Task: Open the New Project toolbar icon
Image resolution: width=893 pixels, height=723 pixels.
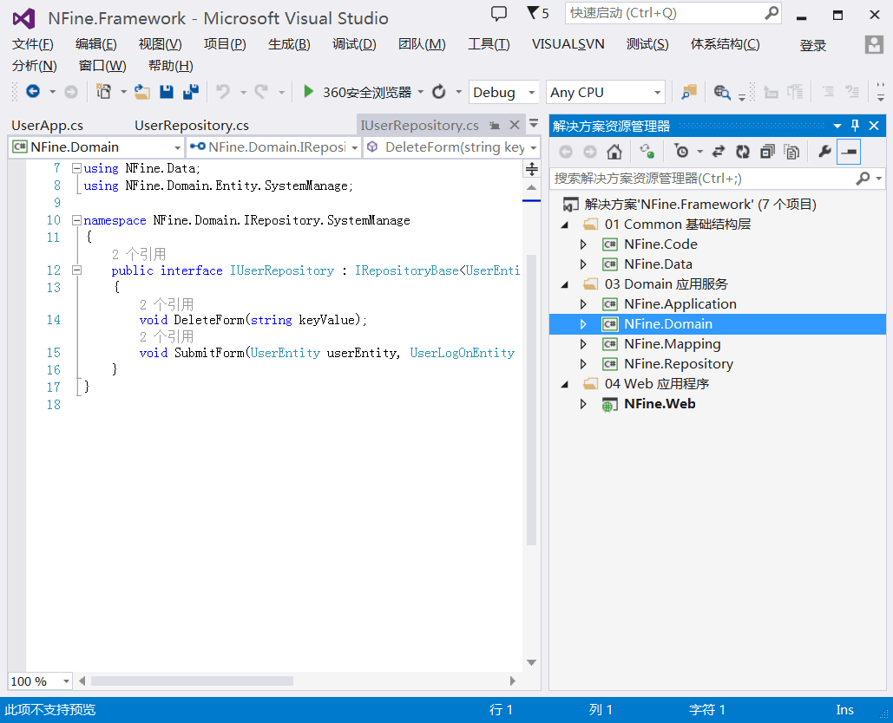Action: pyautogui.click(x=103, y=91)
